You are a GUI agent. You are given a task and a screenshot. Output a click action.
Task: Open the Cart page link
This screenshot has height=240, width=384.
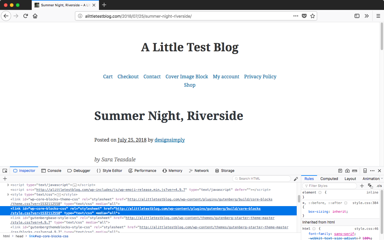point(108,76)
